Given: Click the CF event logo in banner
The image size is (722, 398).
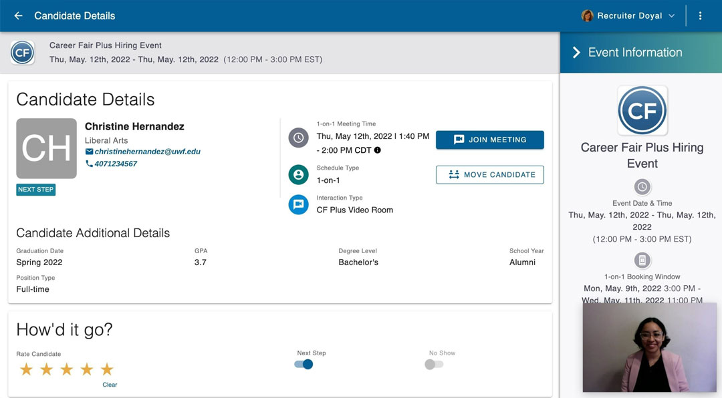Looking at the screenshot, I should click(x=22, y=53).
